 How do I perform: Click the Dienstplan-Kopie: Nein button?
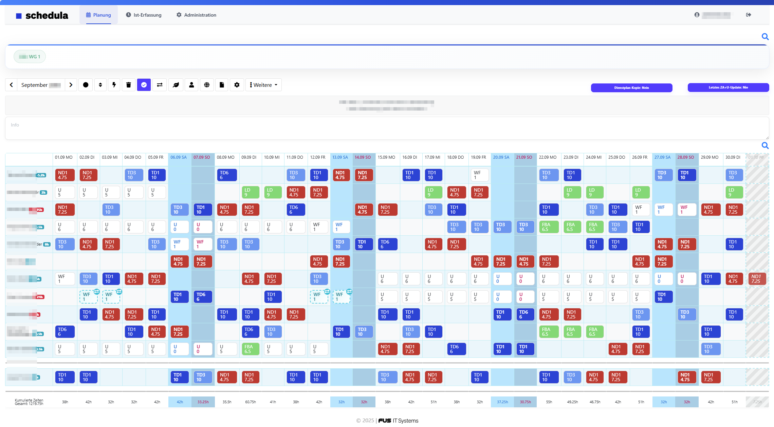pos(631,88)
